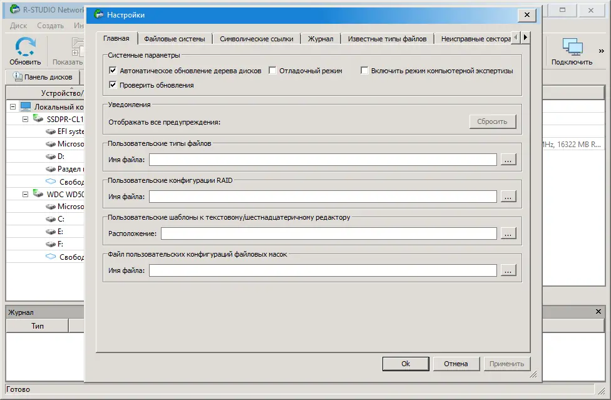This screenshot has height=400, width=611.
Task: Click the Готово status bar text
Action: 18,389
